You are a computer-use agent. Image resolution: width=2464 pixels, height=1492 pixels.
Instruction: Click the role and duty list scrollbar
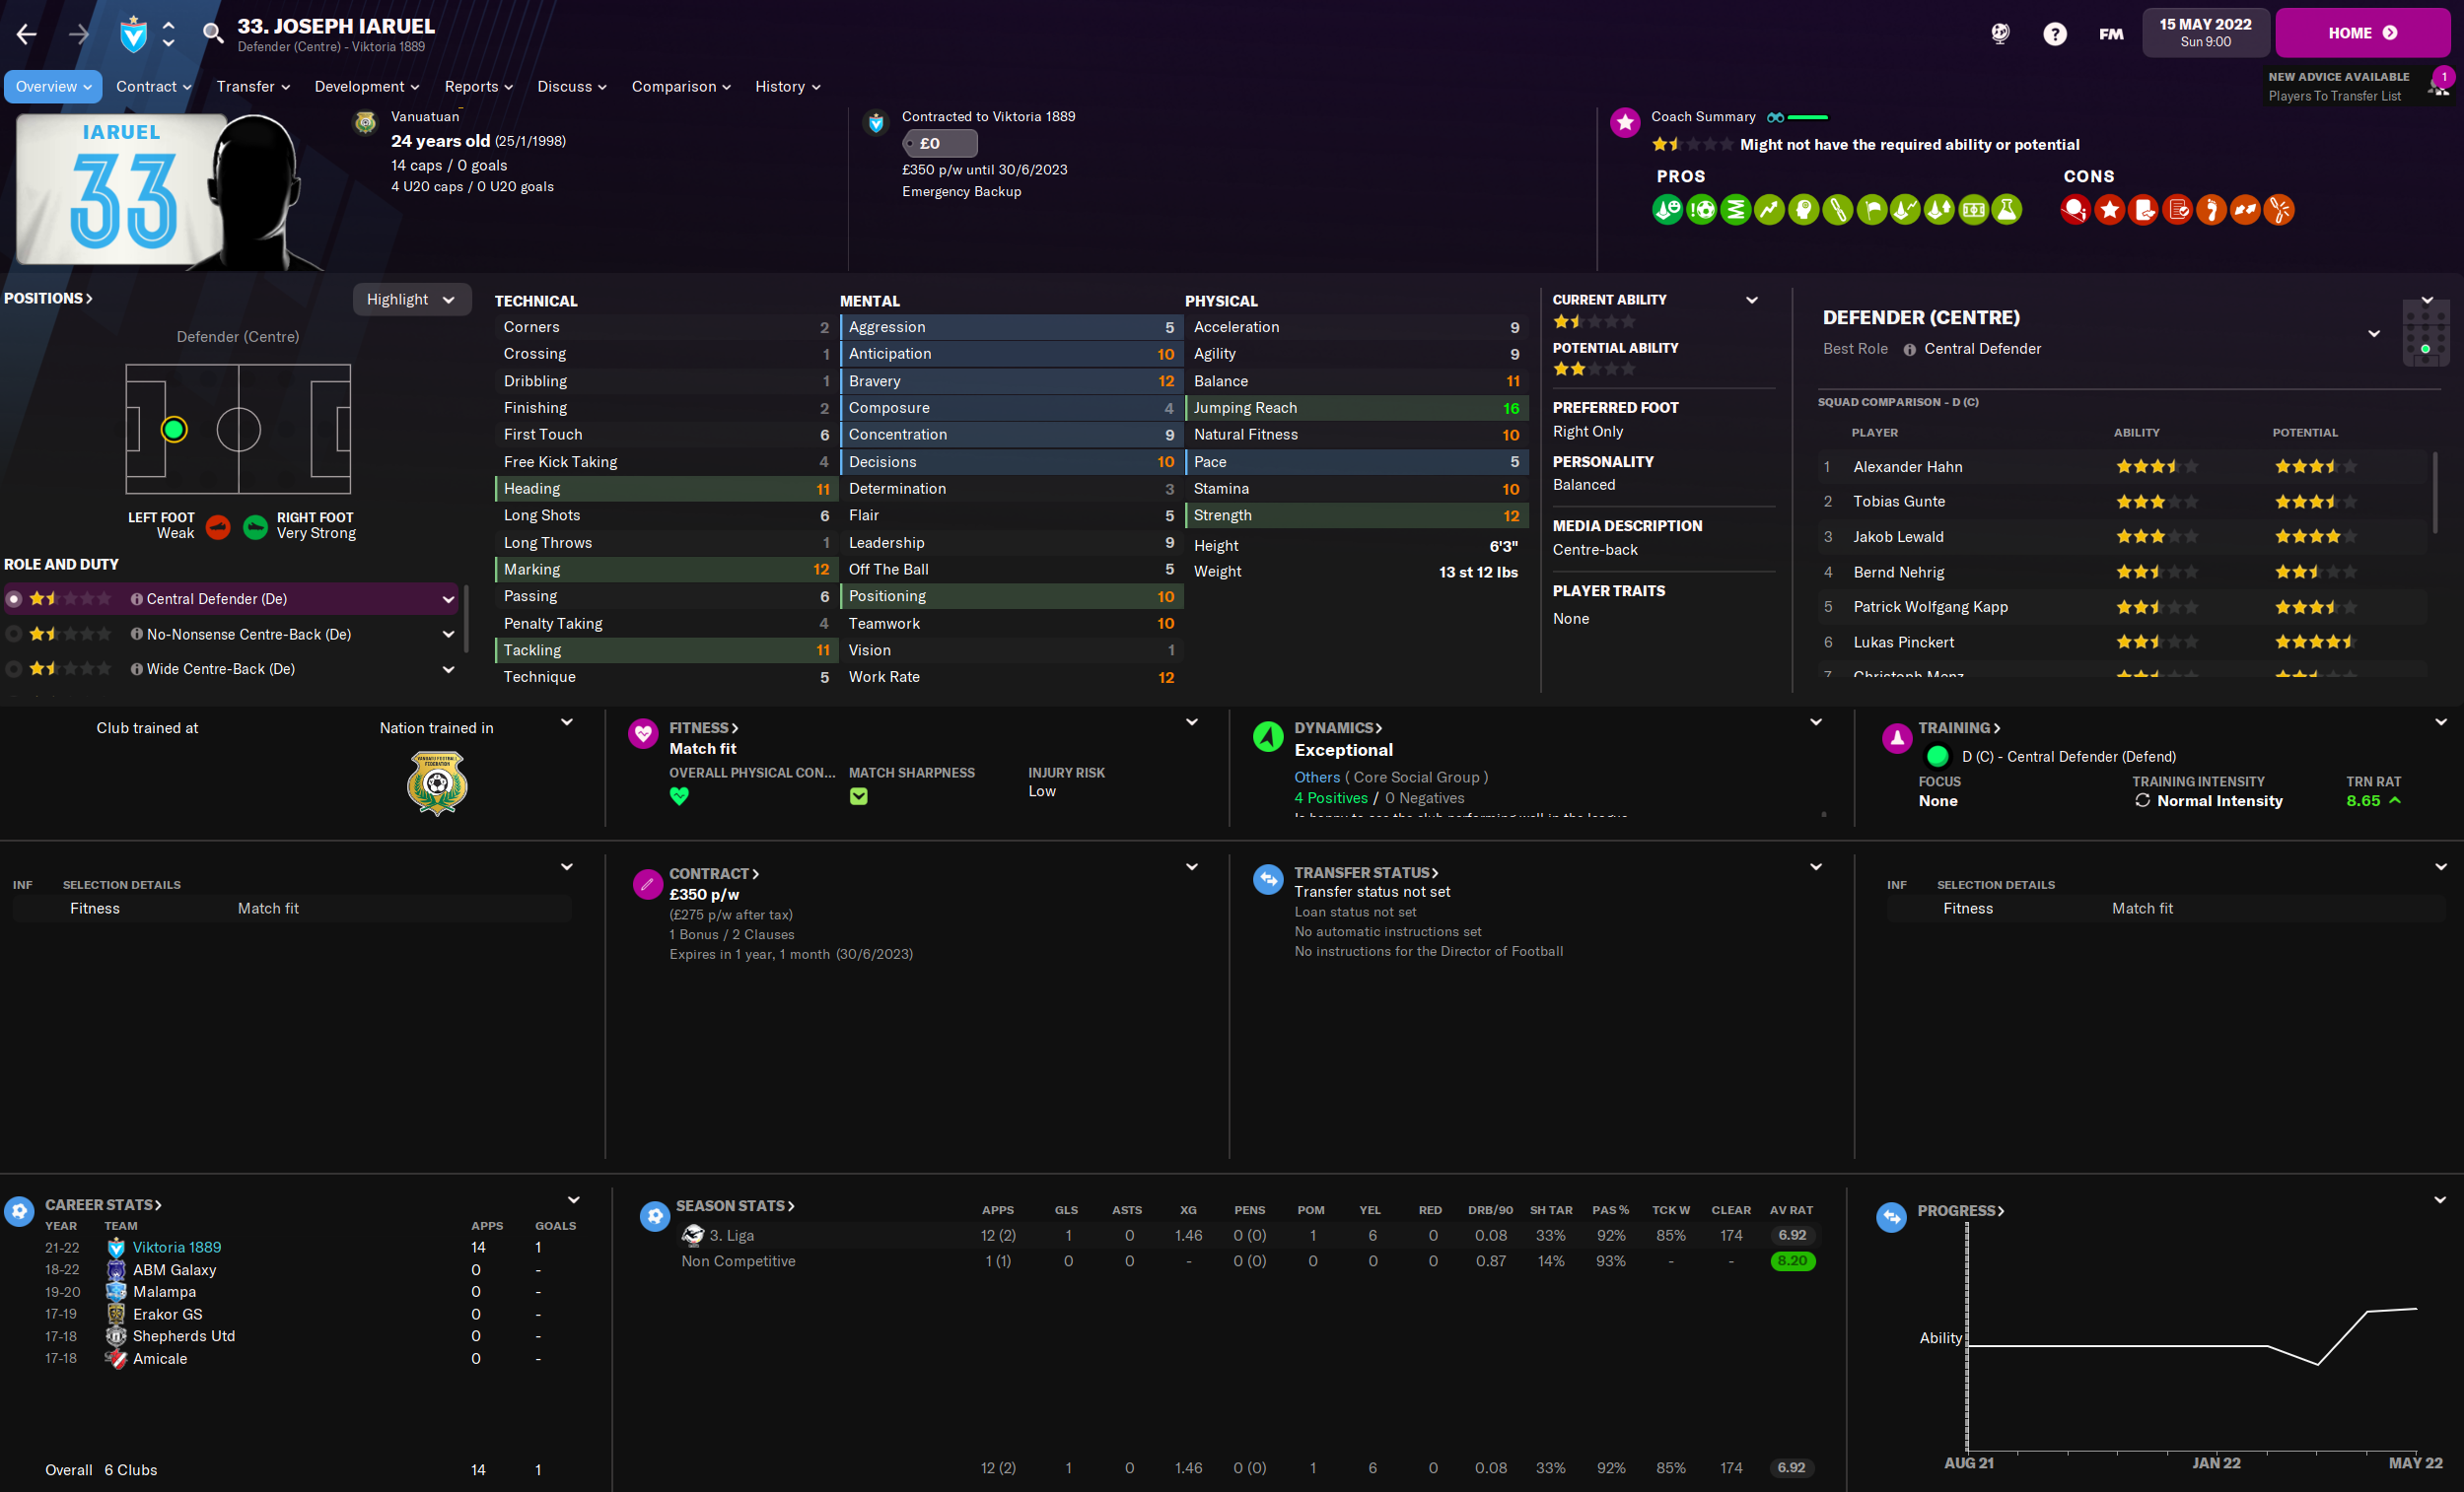(x=466, y=620)
